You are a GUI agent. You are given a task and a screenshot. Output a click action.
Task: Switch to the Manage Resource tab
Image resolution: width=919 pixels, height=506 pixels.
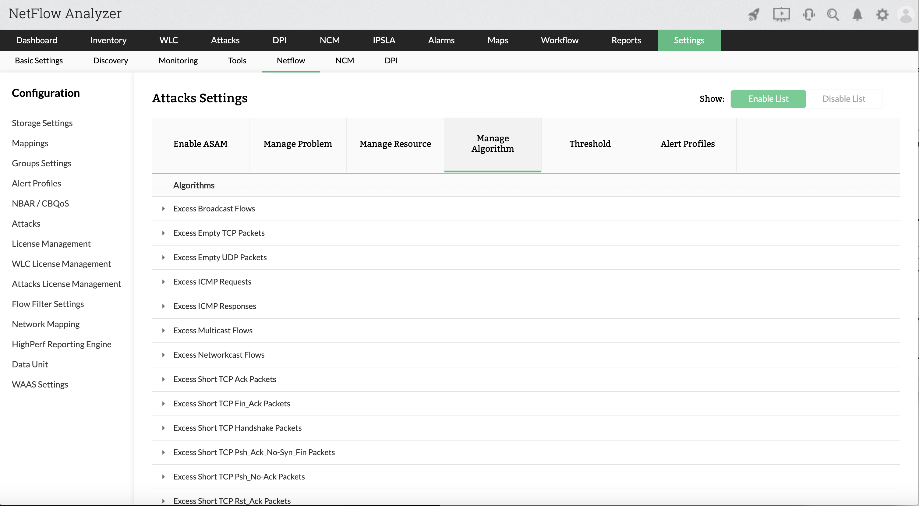pos(395,144)
